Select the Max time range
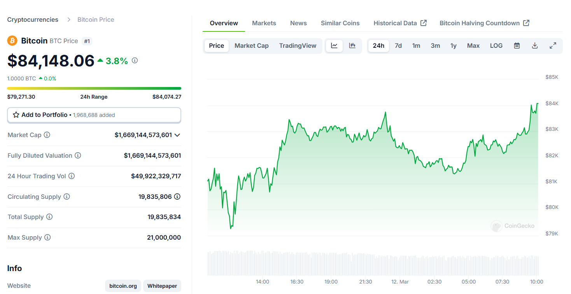 pyautogui.click(x=473, y=46)
